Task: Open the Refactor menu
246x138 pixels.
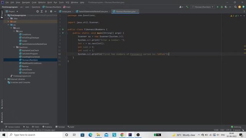Action: [x=42, y=2]
